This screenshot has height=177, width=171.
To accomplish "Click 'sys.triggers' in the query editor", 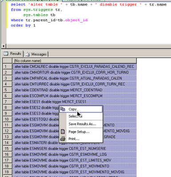I will click(x=38, y=10).
